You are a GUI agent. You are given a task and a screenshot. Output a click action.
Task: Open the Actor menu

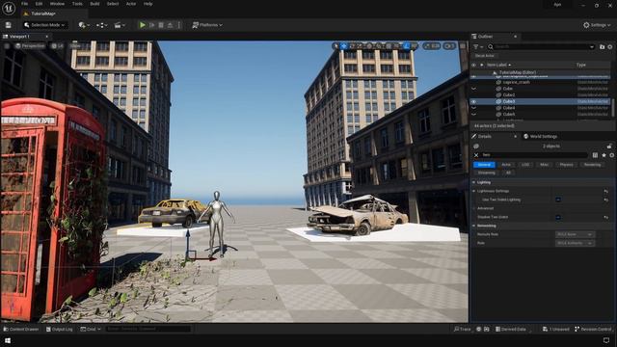click(x=131, y=4)
